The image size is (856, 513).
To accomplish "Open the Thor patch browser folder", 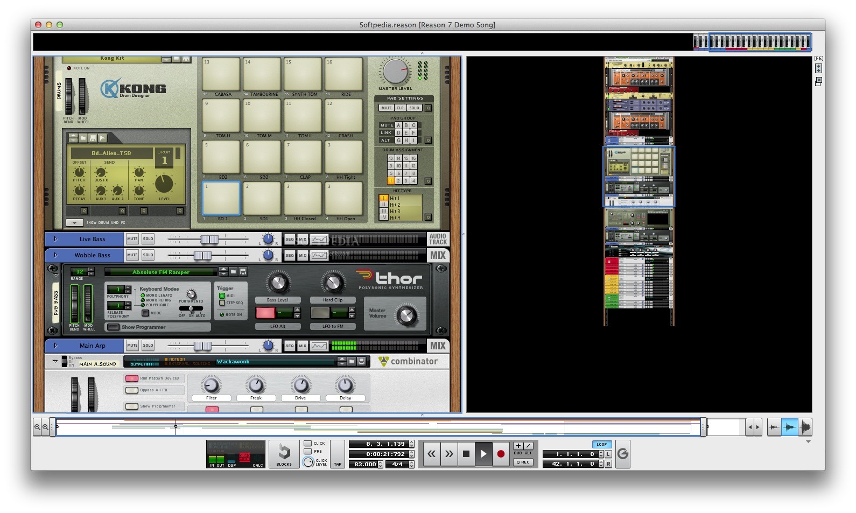I will [x=233, y=272].
